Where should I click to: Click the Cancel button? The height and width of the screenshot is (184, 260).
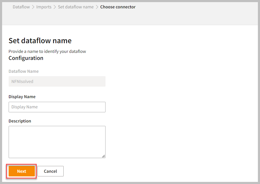tap(50, 171)
